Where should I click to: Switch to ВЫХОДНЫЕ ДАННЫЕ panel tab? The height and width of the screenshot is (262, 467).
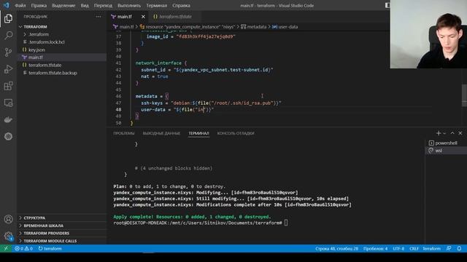tap(161, 133)
